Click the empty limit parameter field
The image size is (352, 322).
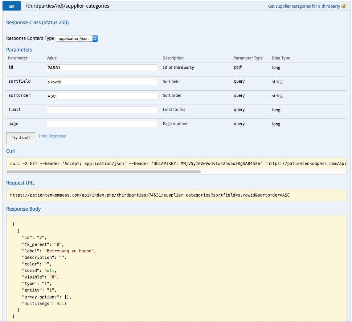102,110
